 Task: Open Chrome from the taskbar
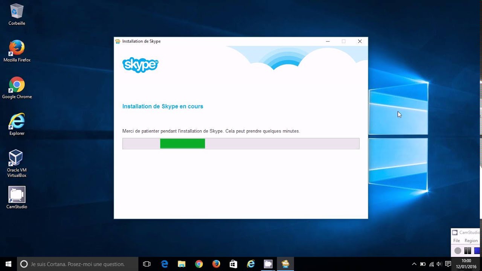[199, 264]
